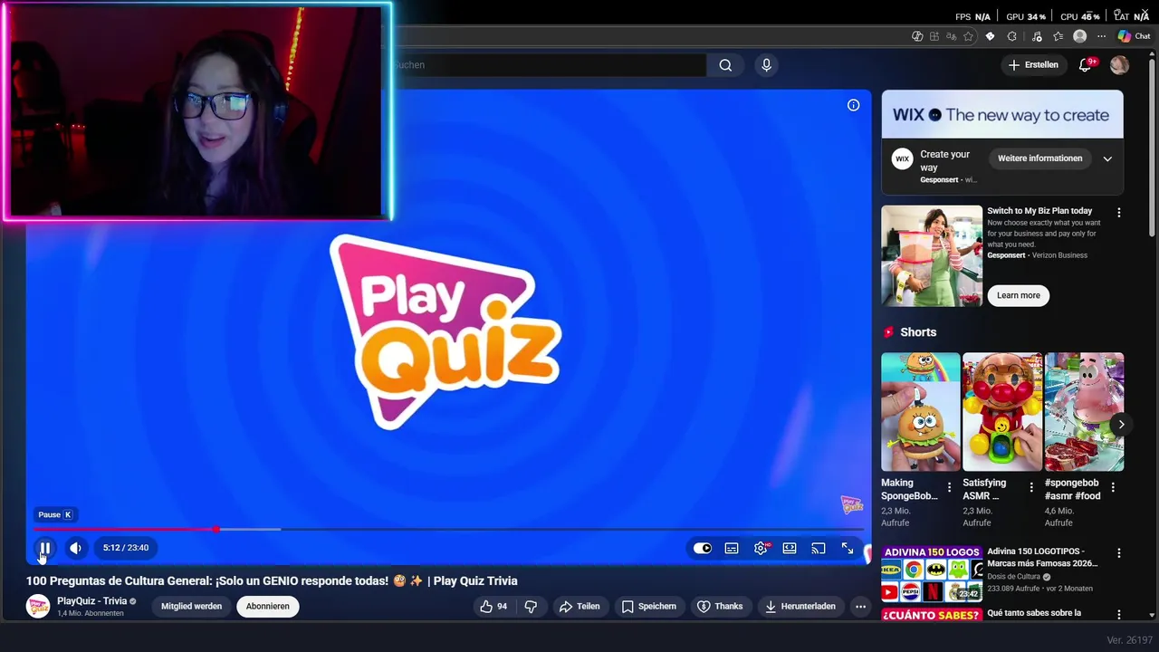This screenshot has width=1159, height=652.
Task: Open options for the Satisfying ASMR short
Action: [1031, 487]
